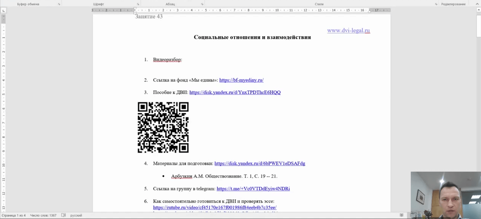The height and width of the screenshot is (219, 481).
Task: Click the page indicator Страница 1 из 4
Action: [14, 215]
